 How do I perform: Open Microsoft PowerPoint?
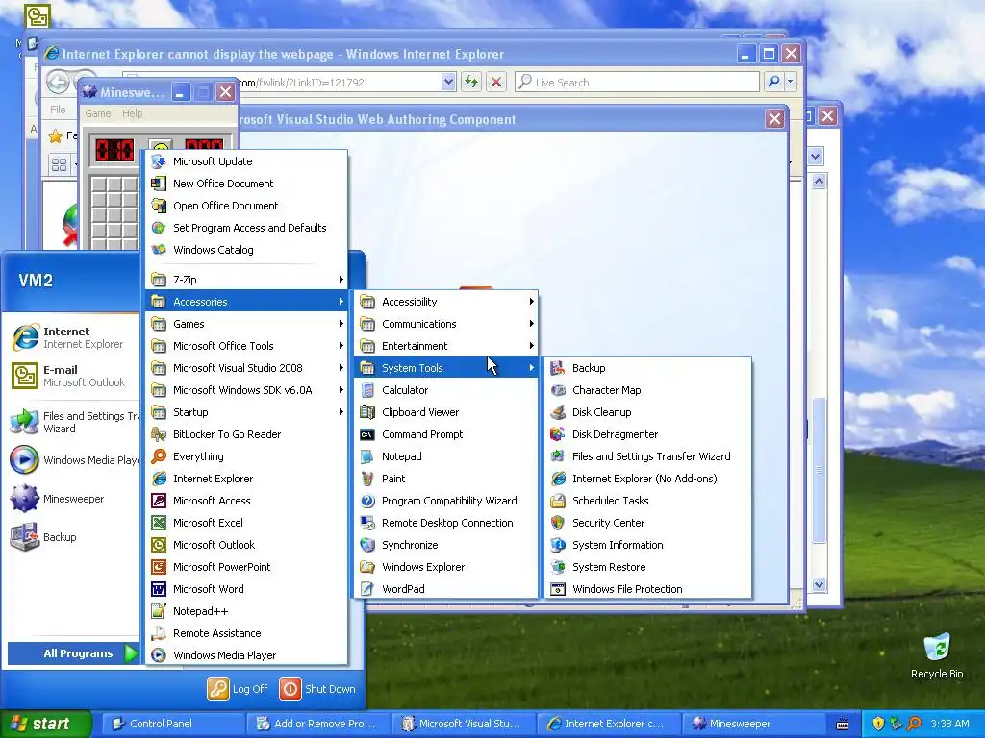click(x=246, y=567)
